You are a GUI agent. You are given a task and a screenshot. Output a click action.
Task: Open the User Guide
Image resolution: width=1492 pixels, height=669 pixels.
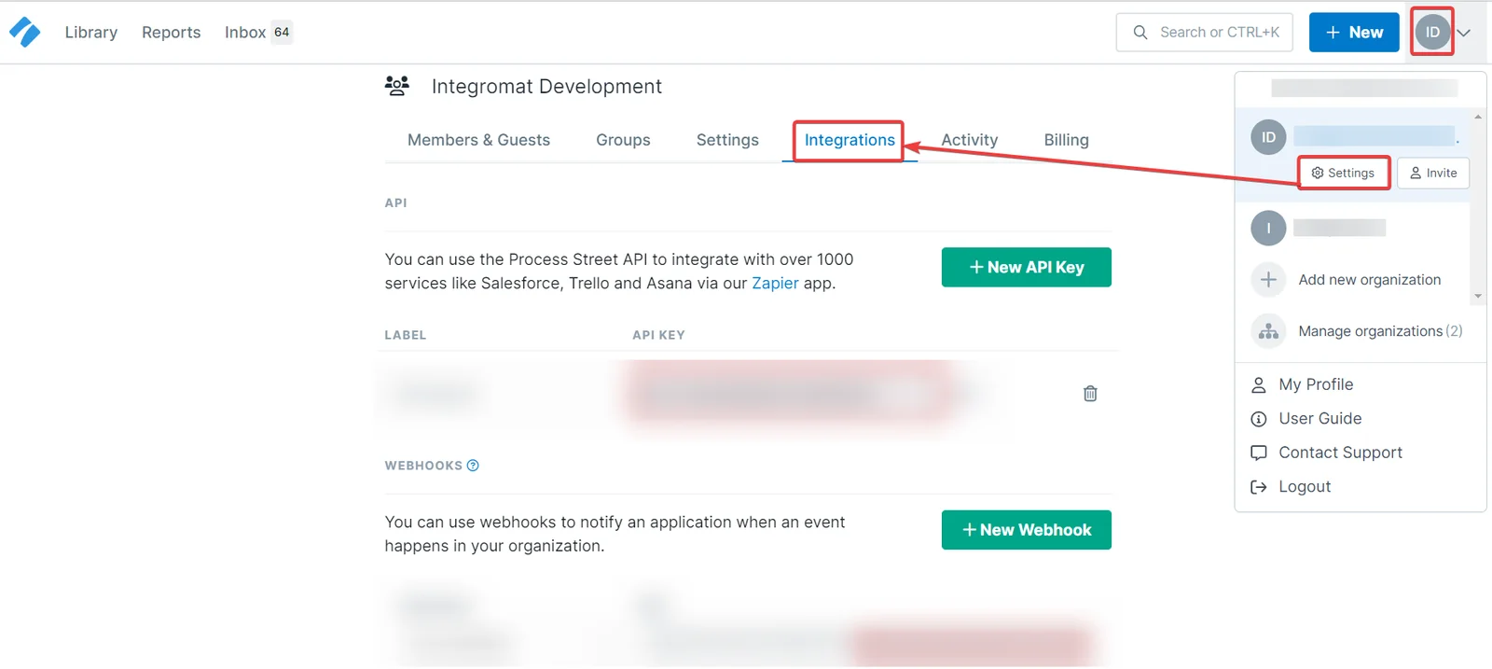coord(1319,418)
